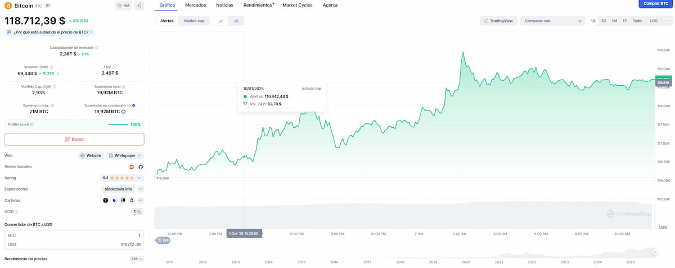Screen dimensions: 675x268
Task: Click the Bitcoin logo icon
Action: [8, 5]
